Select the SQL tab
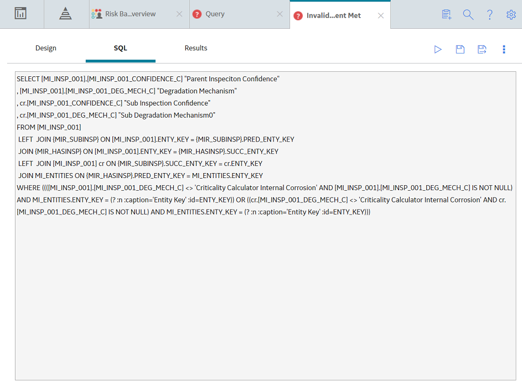The width and height of the screenshot is (522, 392). [121, 48]
